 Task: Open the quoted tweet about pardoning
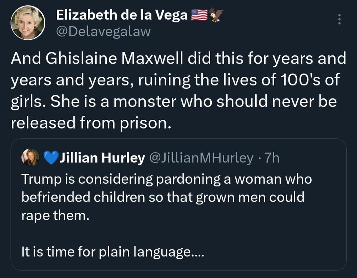178,204
